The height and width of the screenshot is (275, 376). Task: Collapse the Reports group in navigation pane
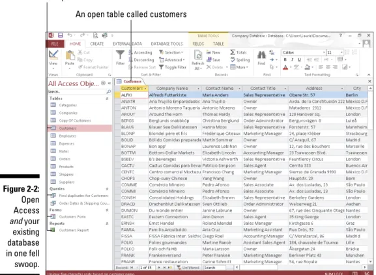coord(107,224)
